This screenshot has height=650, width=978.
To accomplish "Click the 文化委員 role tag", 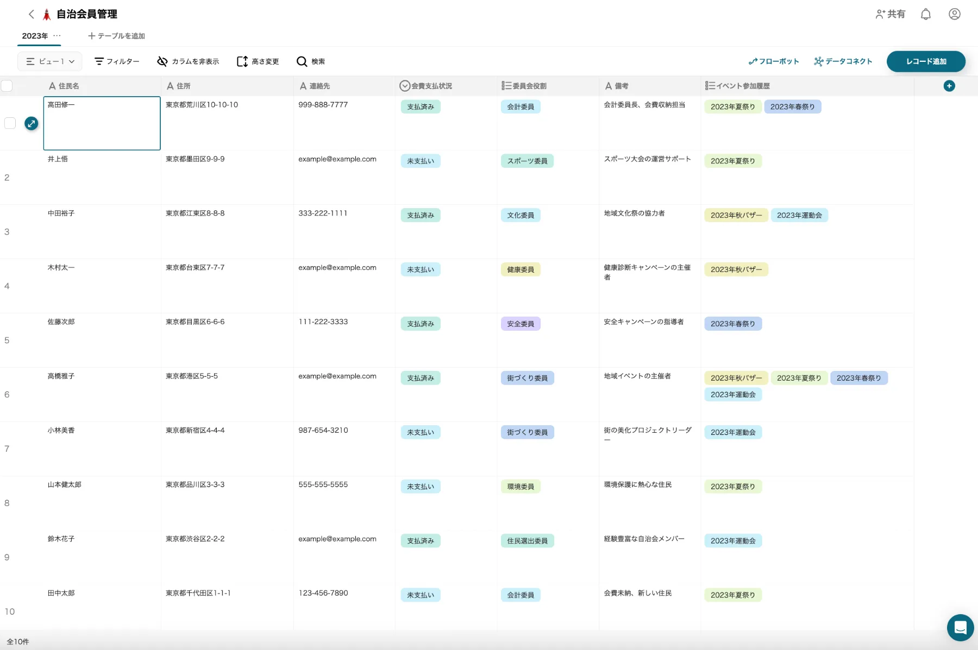I will pyautogui.click(x=521, y=215).
